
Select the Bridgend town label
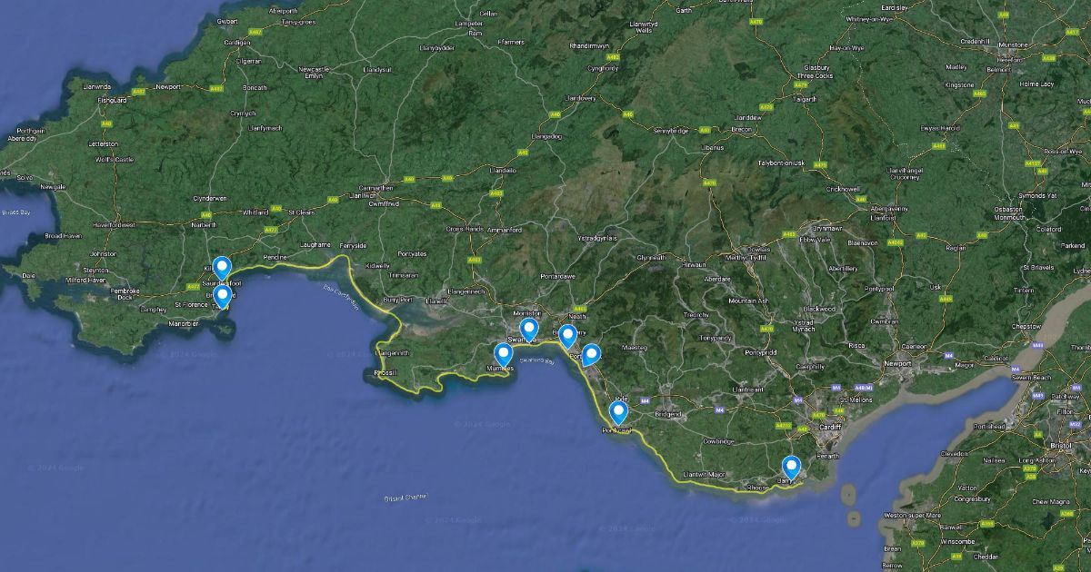point(666,413)
